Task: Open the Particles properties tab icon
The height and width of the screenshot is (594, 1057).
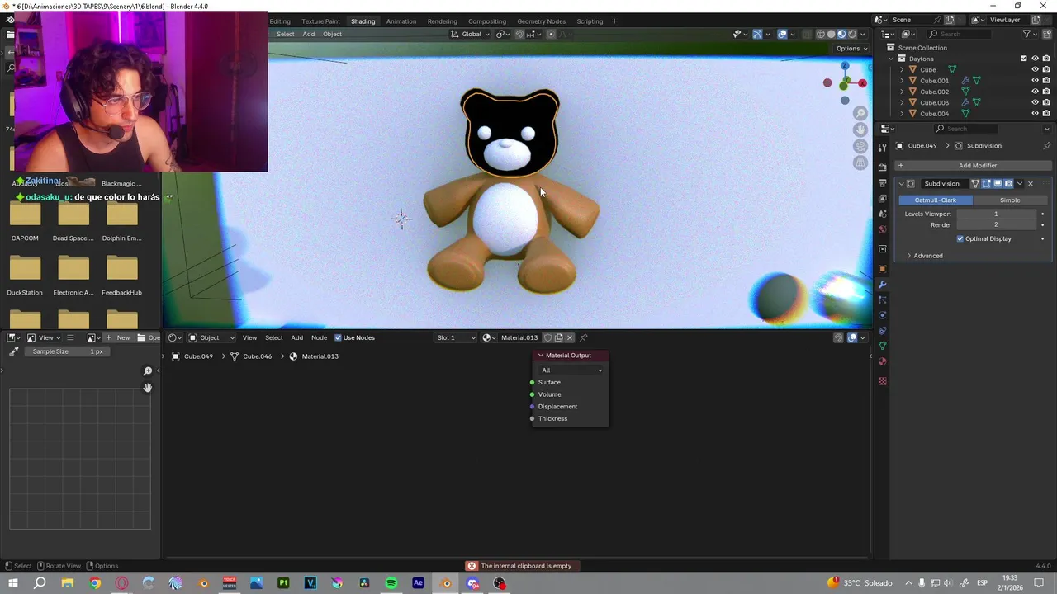Action: click(883, 300)
